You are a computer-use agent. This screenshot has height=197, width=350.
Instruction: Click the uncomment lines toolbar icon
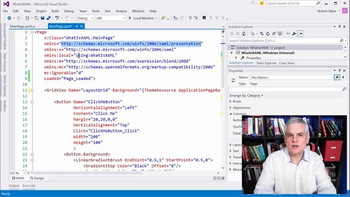point(196,18)
